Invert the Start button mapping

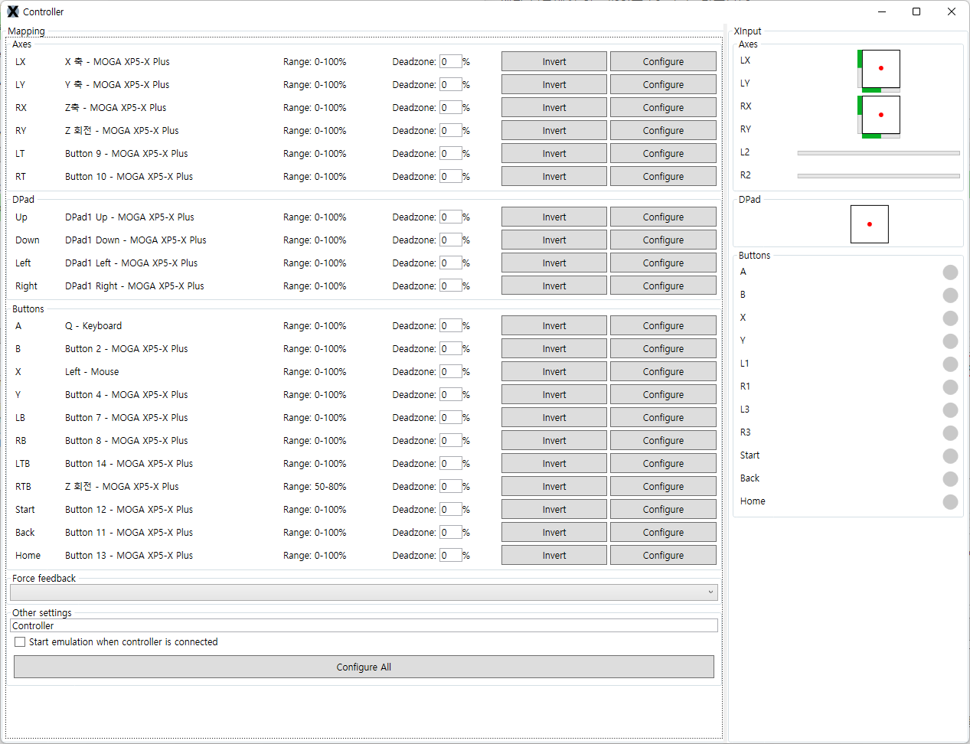[x=554, y=509]
